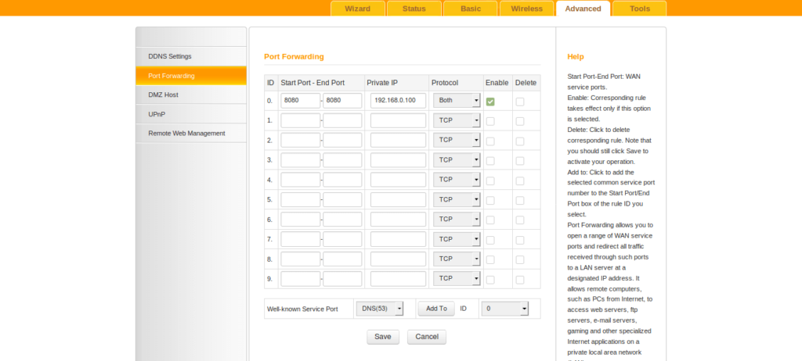Open the ID dropdown next to Add To
The width and height of the screenshot is (802, 361).
click(504, 309)
